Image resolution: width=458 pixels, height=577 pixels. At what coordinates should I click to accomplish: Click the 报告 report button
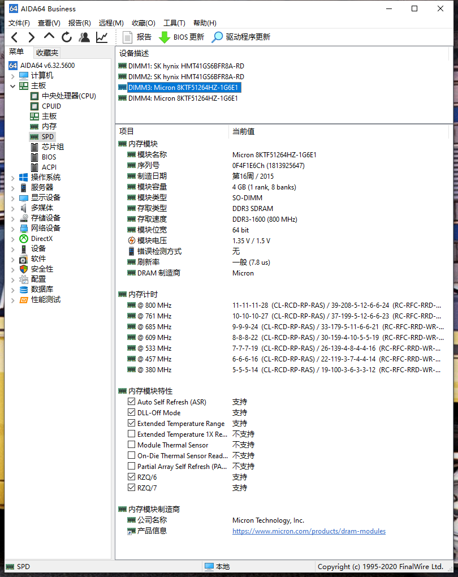[137, 37]
